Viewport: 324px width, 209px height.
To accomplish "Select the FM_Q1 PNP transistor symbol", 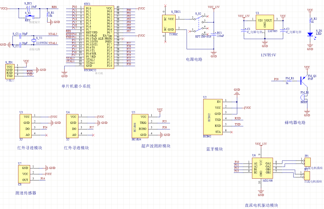I will [304, 80].
